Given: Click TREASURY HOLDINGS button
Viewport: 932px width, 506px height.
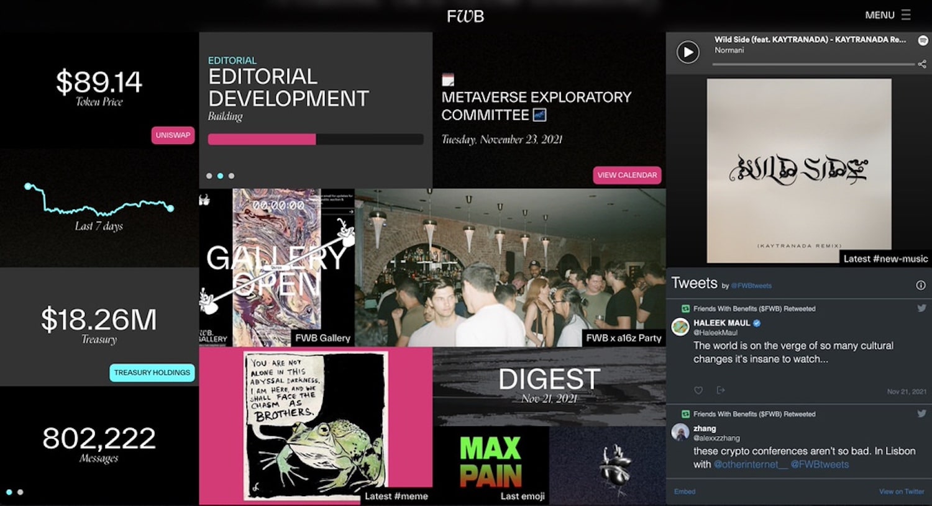Looking at the screenshot, I should click(152, 373).
